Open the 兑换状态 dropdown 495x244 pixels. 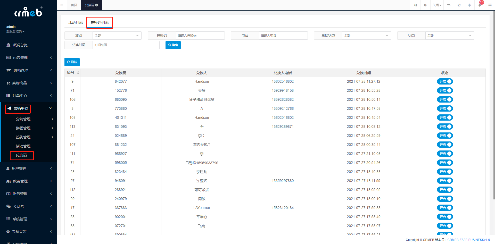click(366, 36)
